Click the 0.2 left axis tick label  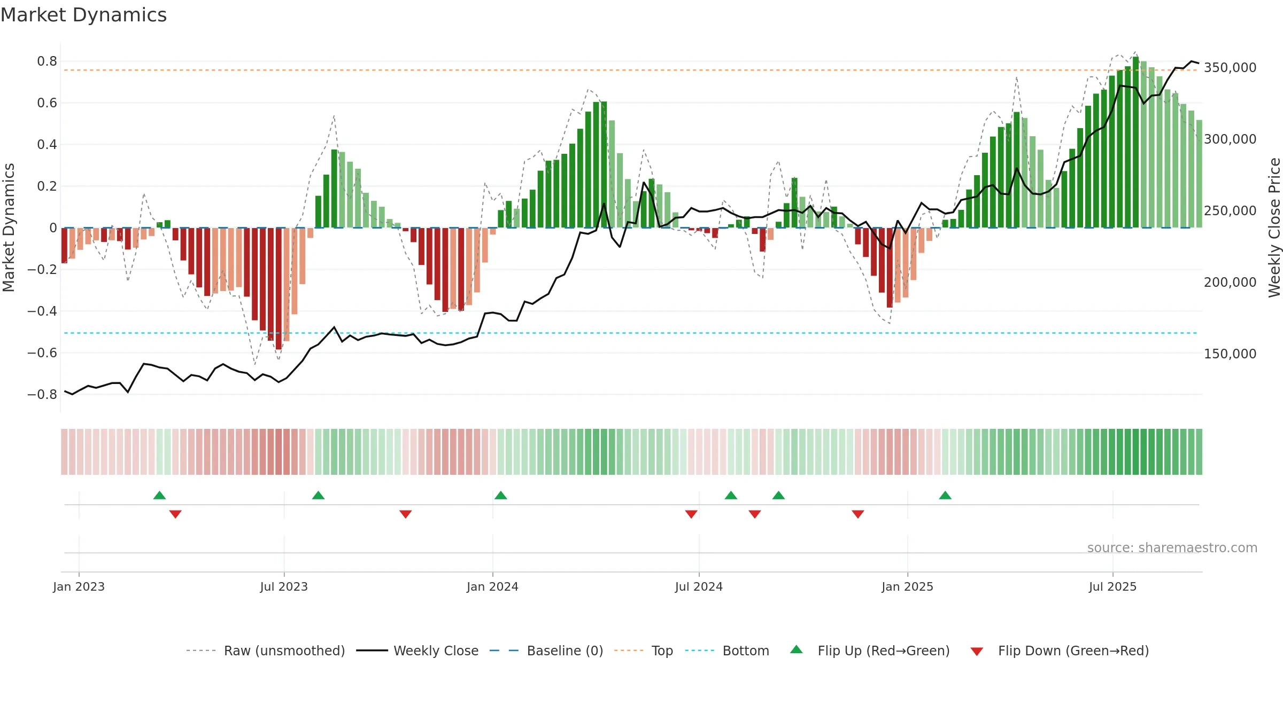click(47, 186)
